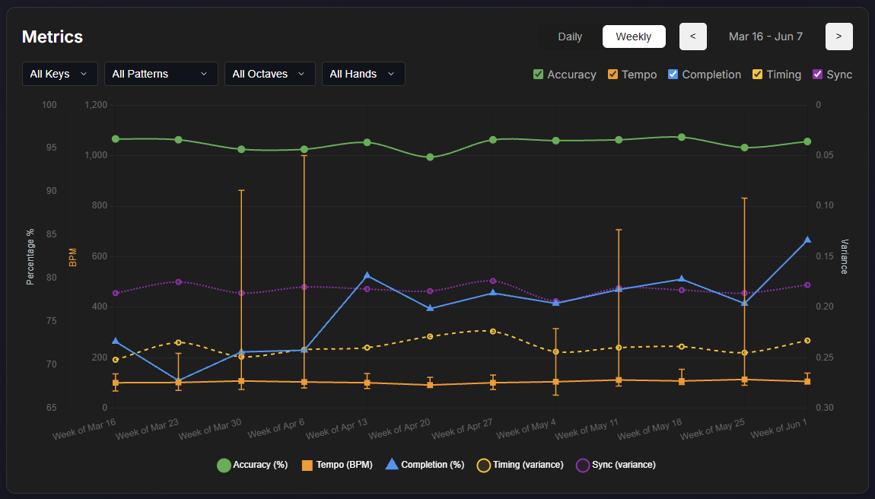Click the Variance axis title
Screen dimensions: 875x499
pos(845,257)
